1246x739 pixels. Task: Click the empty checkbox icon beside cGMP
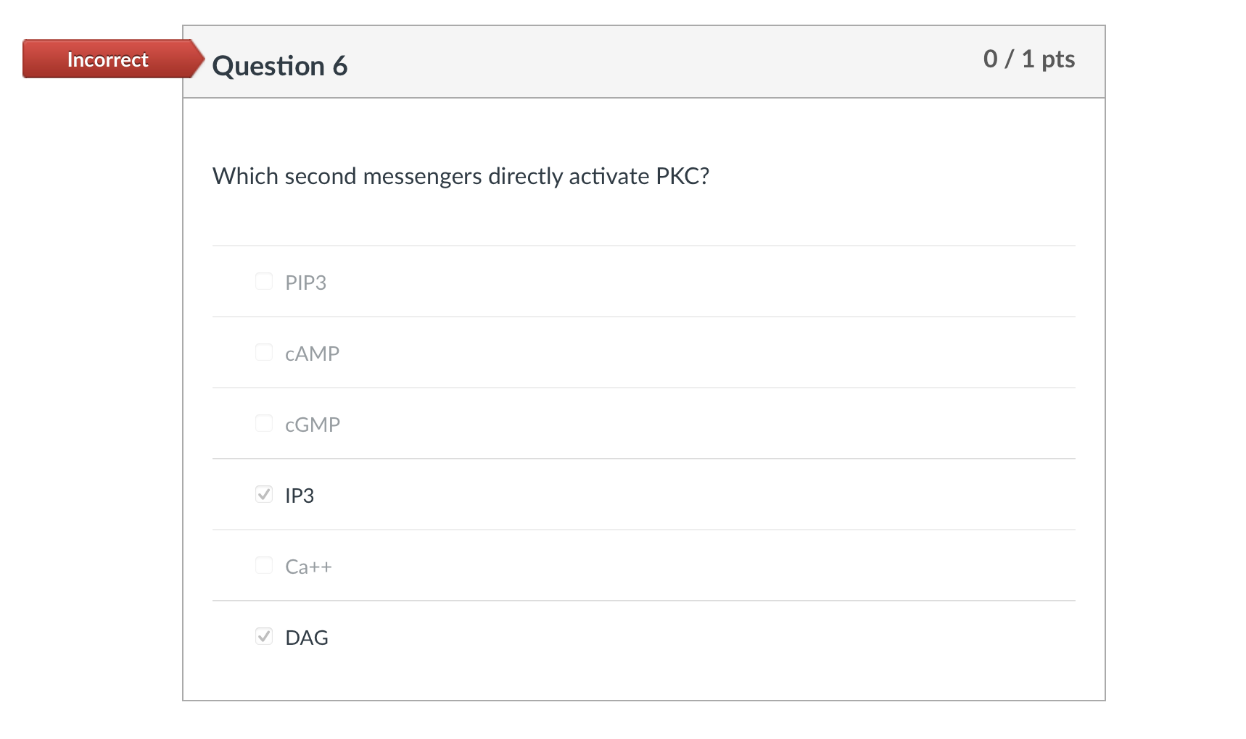tap(263, 423)
